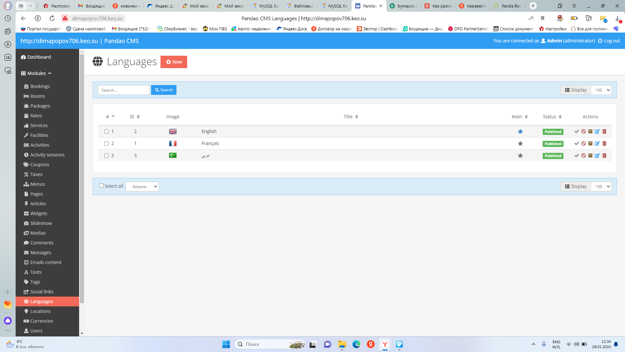
Task: Click the edit icon for the English row
Action: tap(597, 132)
